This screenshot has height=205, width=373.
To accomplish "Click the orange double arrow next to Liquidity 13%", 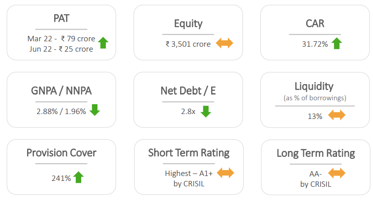I will click(337, 115).
